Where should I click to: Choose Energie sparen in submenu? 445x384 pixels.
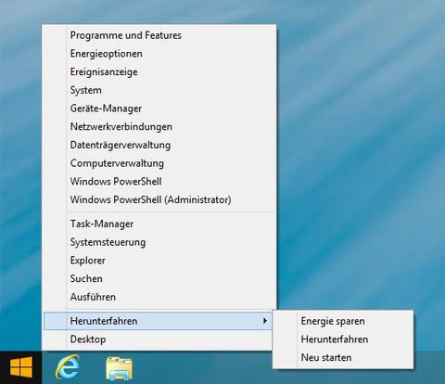343,321
